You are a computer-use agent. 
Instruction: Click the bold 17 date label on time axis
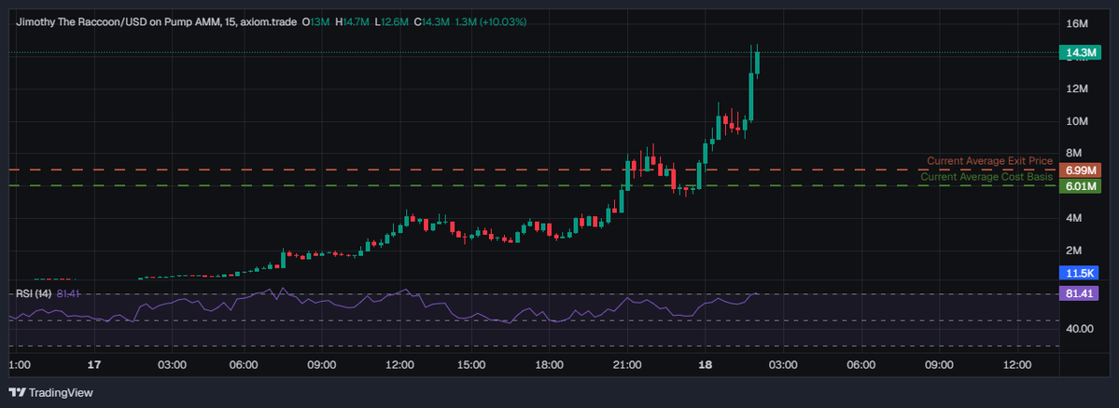click(x=93, y=364)
